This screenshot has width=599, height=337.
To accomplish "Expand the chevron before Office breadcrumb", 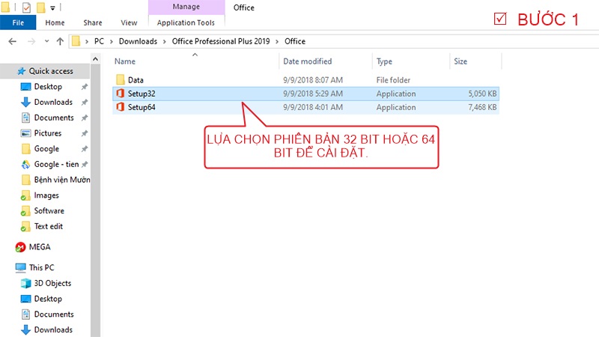I will click(277, 41).
